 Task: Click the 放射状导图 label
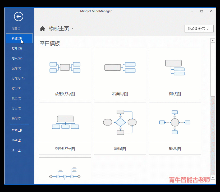[x=65, y=94]
